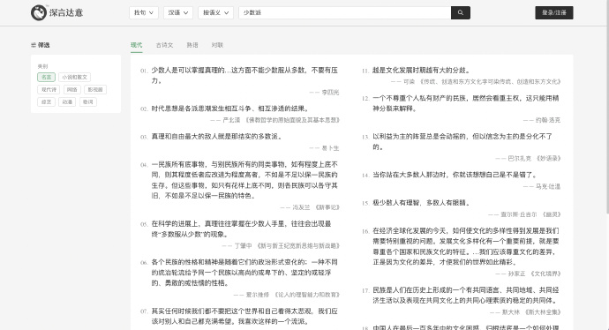Click the magnifier search button
This screenshot has height=330, width=609.
(460, 13)
